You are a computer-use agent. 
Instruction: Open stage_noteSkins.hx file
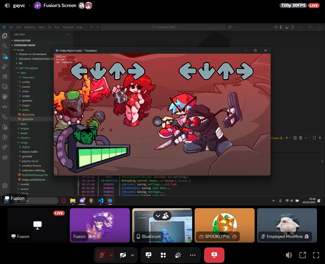pos(33,180)
